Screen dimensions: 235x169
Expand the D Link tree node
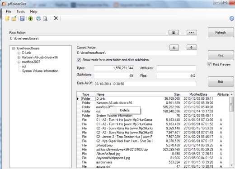point(19,53)
